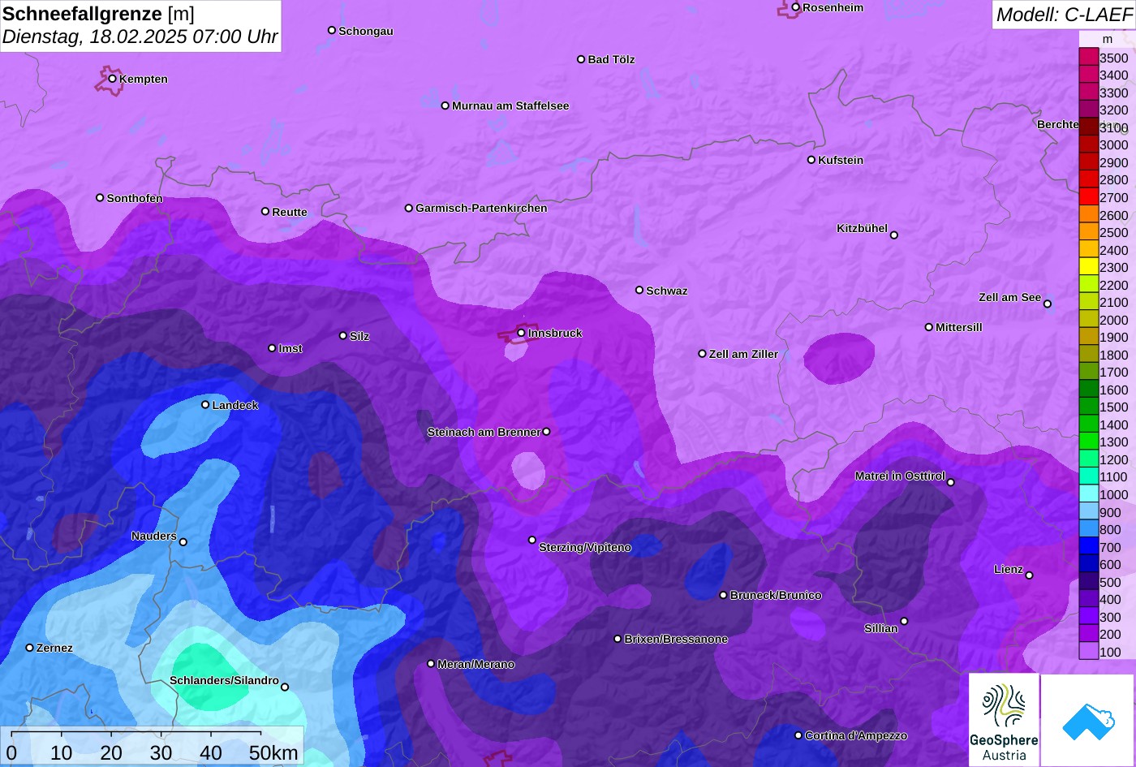
Task: Click the Lienz location dot
Action: 1029,575
